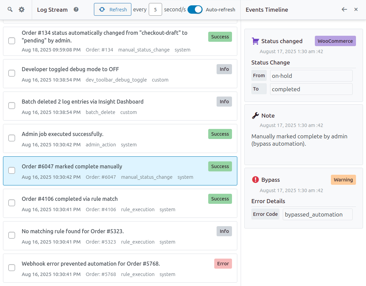Open the Order #4106 rule match entry
Image resolution: width=366 pixels, height=286 pixels.
[x=70, y=199]
